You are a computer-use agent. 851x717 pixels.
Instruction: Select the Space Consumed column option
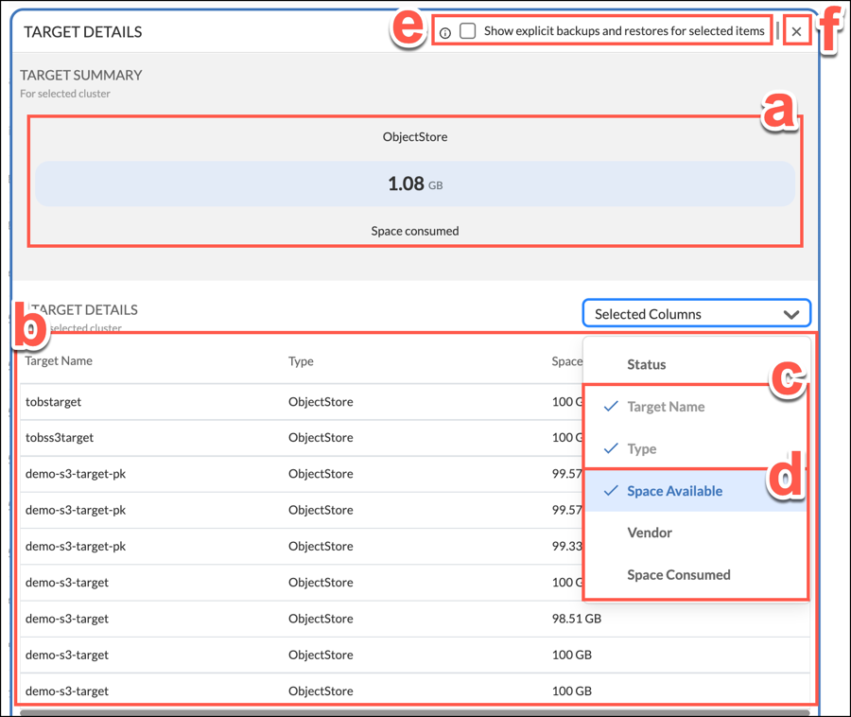pos(678,574)
